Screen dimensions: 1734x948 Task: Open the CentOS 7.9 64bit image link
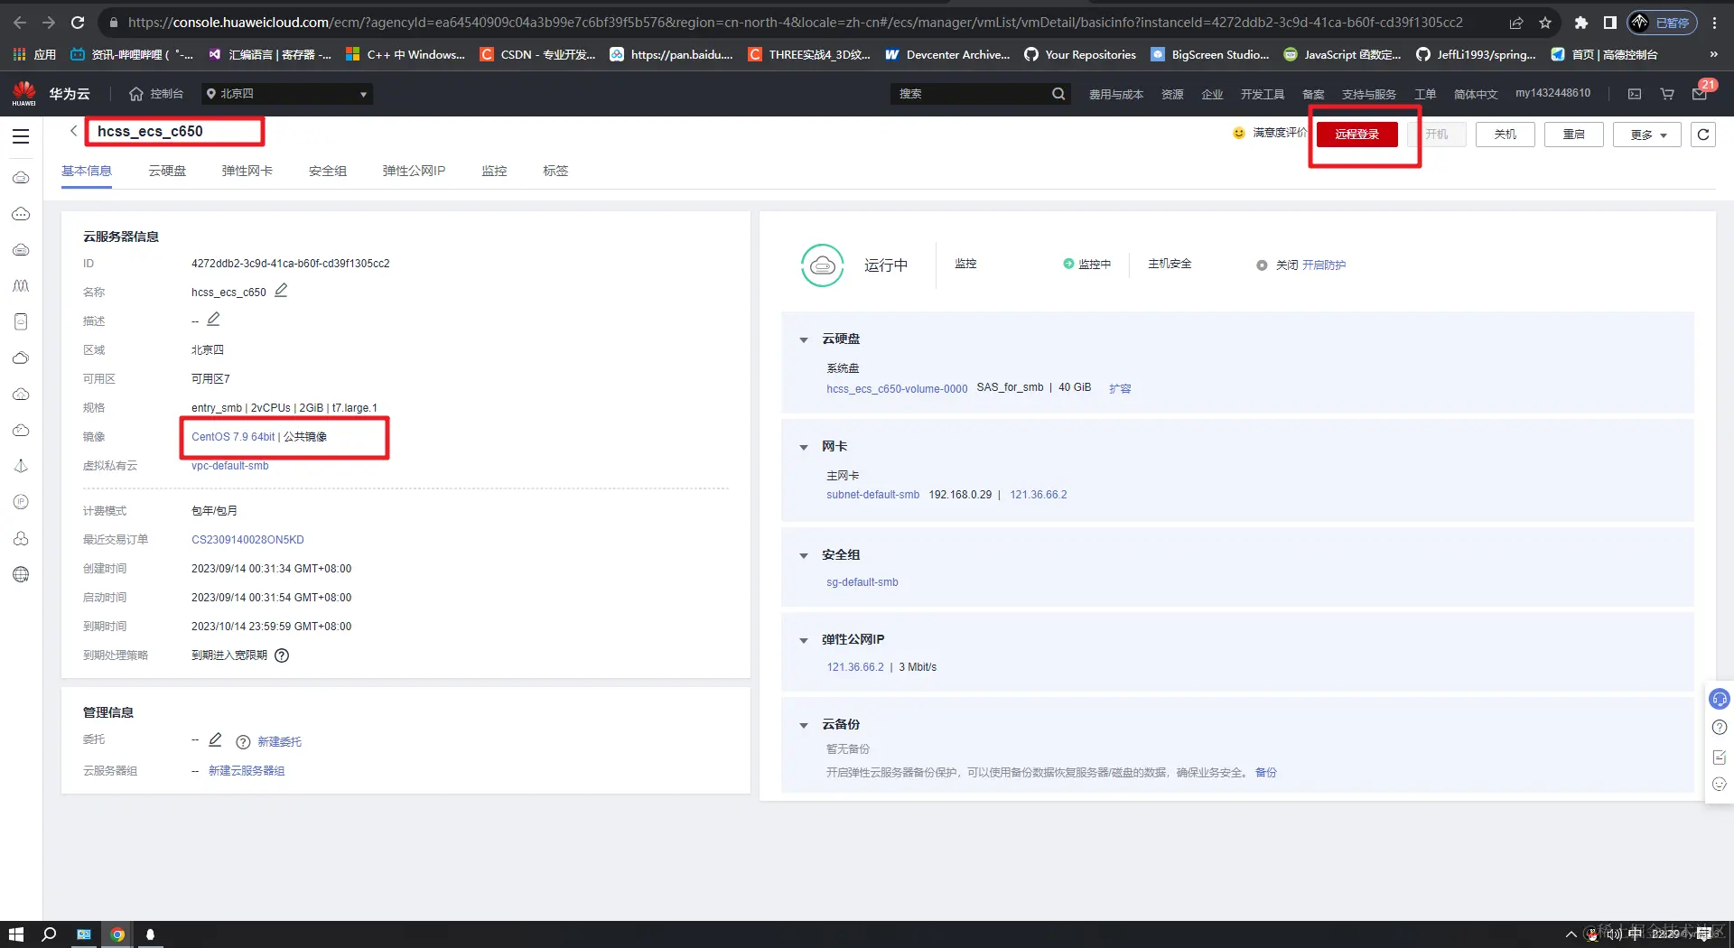point(232,436)
